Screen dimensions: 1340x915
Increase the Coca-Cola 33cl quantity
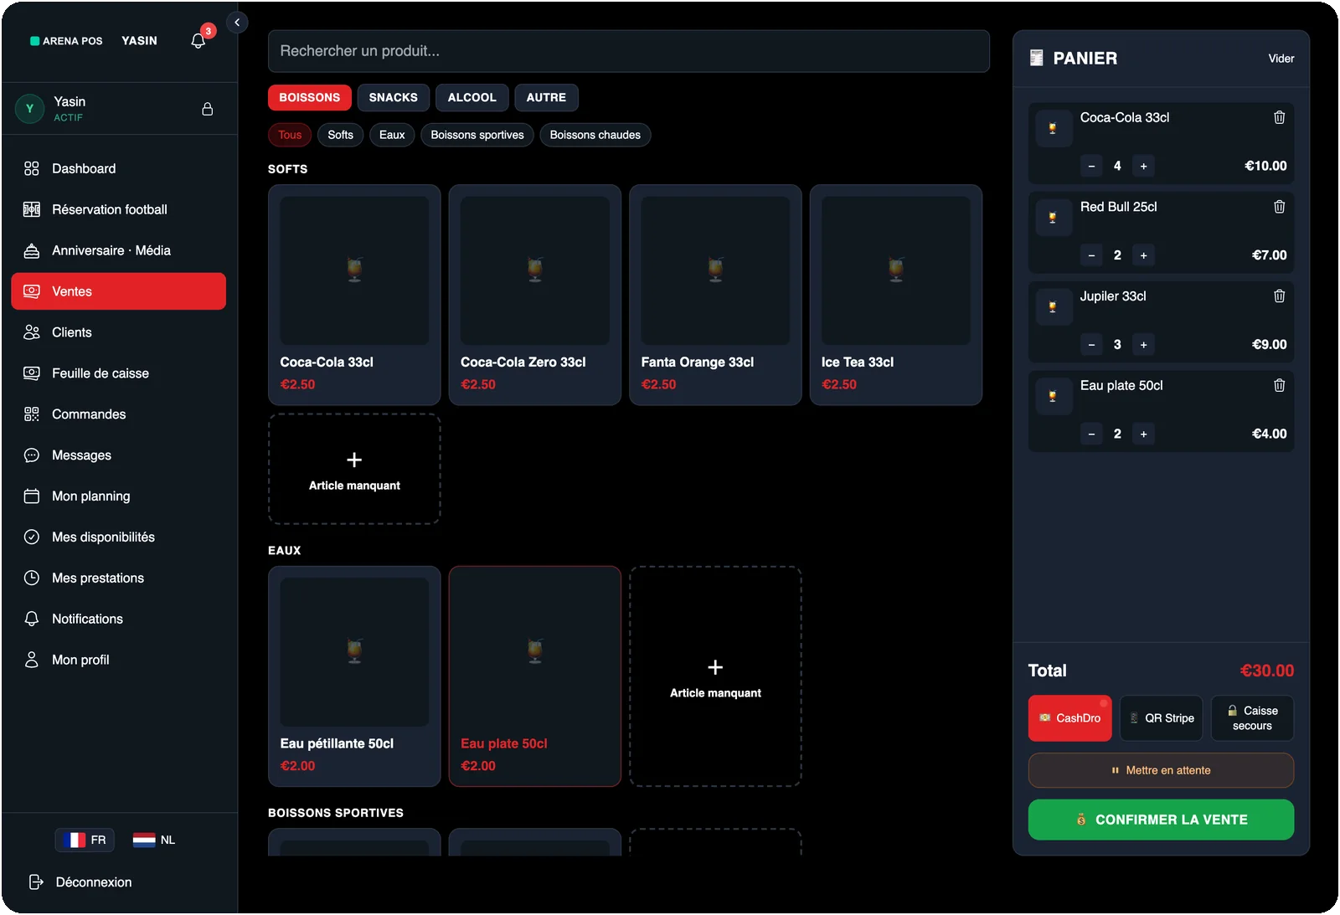pos(1143,166)
